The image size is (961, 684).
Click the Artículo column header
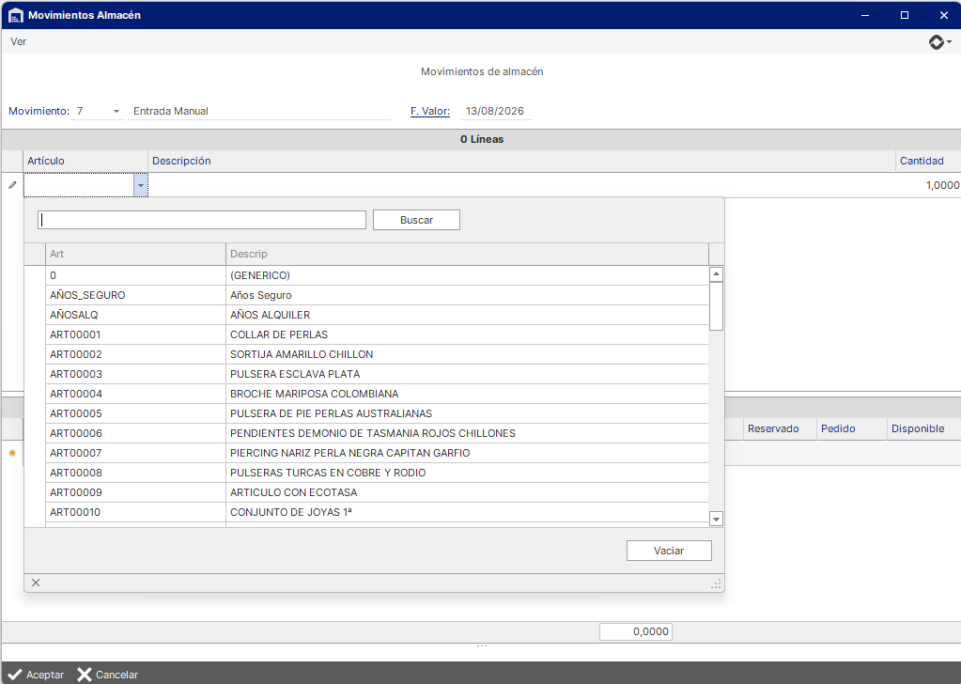85,162
